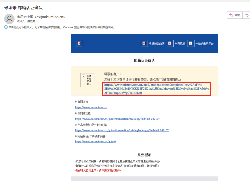Click the reply-all arrow icon at far right

247,15
